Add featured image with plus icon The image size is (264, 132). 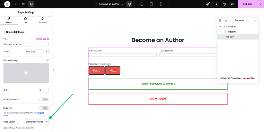coord(26,73)
